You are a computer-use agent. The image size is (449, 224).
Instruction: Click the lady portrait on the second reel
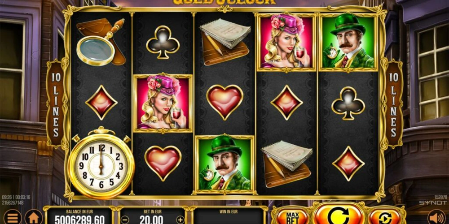(163, 103)
